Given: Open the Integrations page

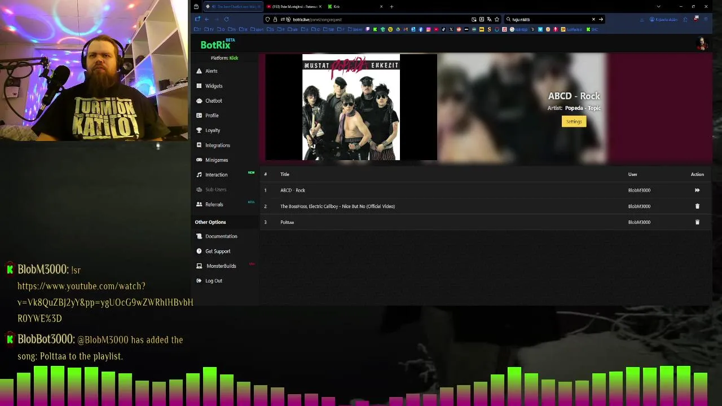Looking at the screenshot, I should pos(213,145).
